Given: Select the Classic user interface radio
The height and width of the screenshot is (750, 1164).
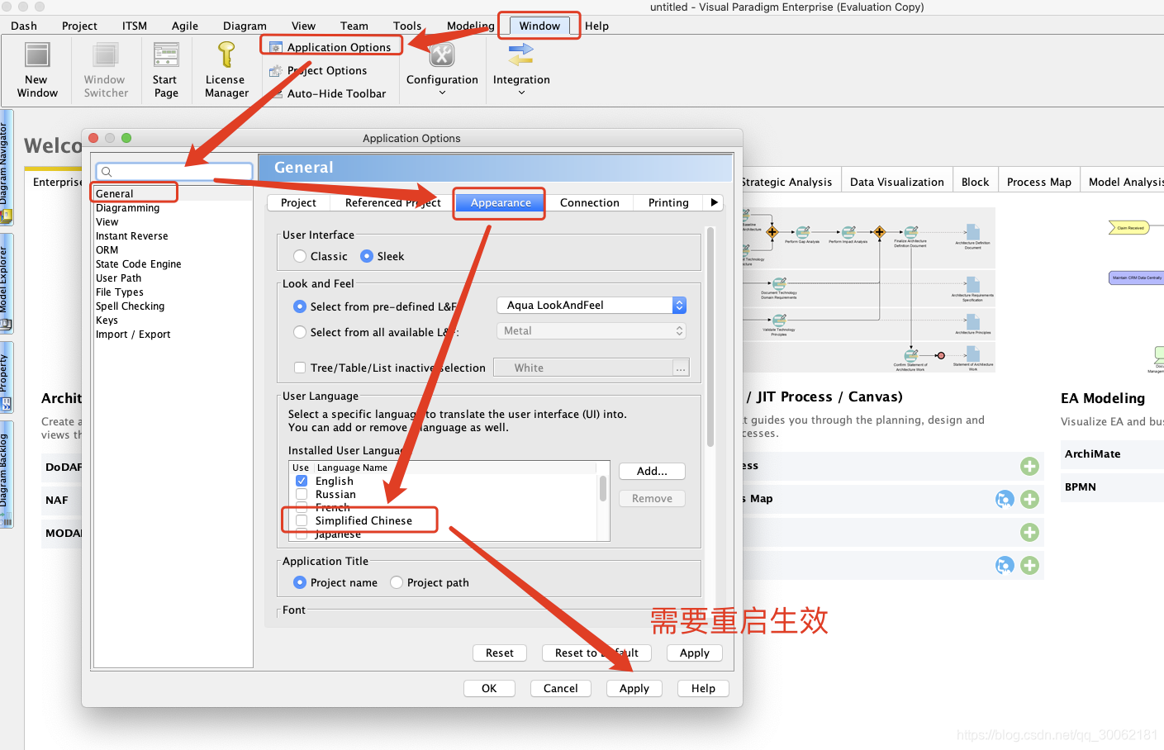Looking at the screenshot, I should click(x=300, y=257).
